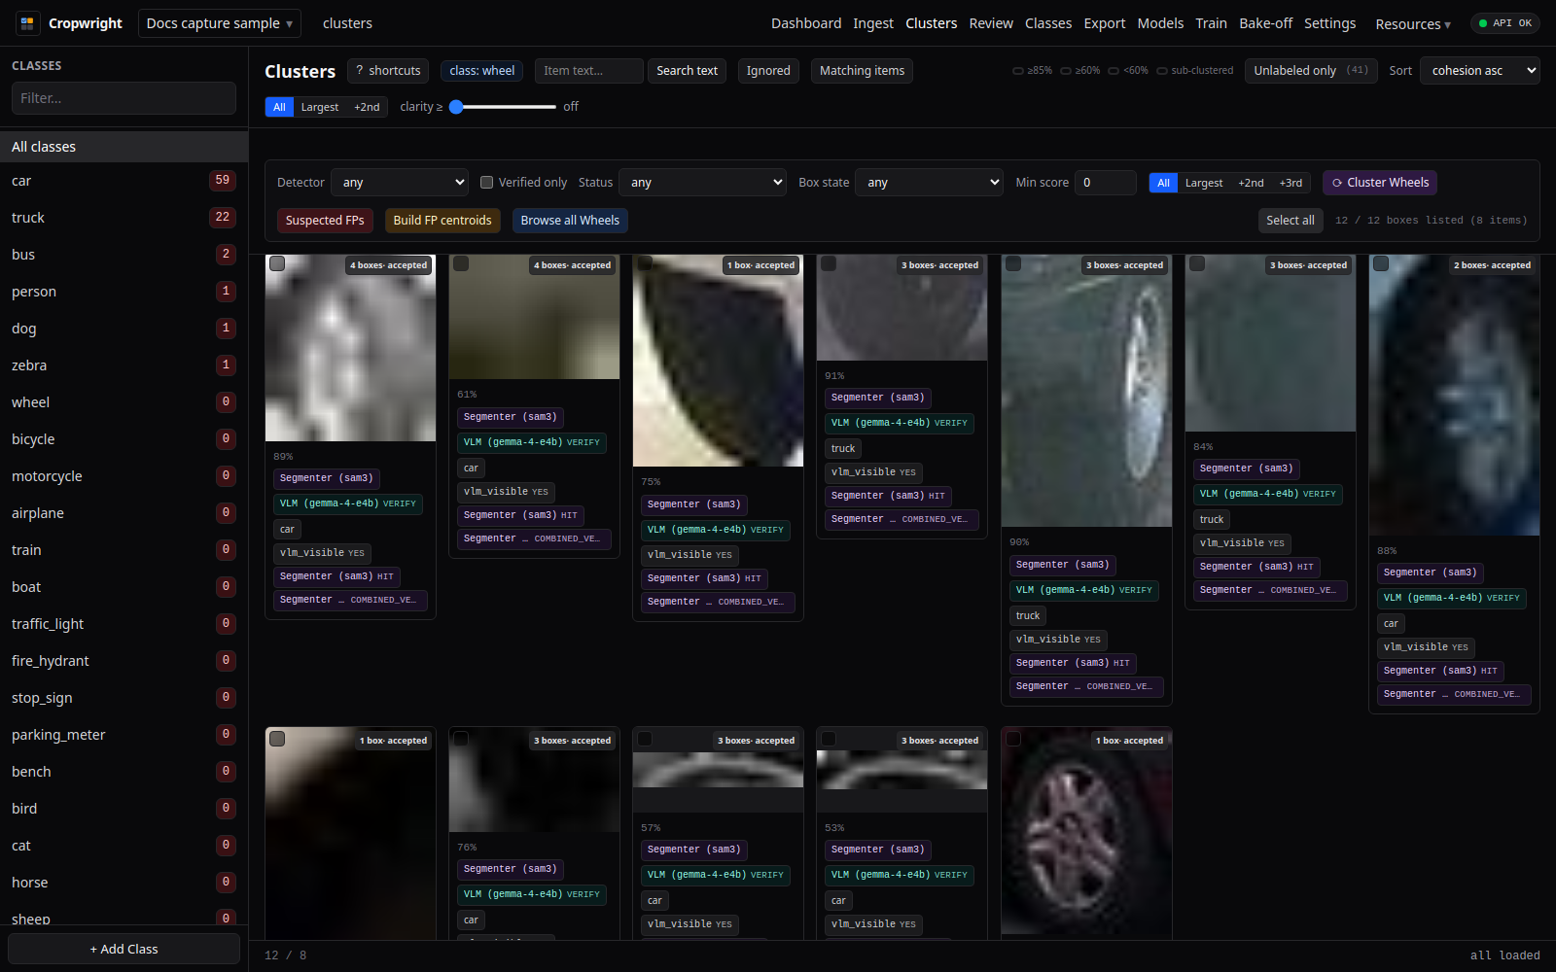Click the Matching items button
Image resolution: width=1556 pixels, height=972 pixels.
(862, 71)
